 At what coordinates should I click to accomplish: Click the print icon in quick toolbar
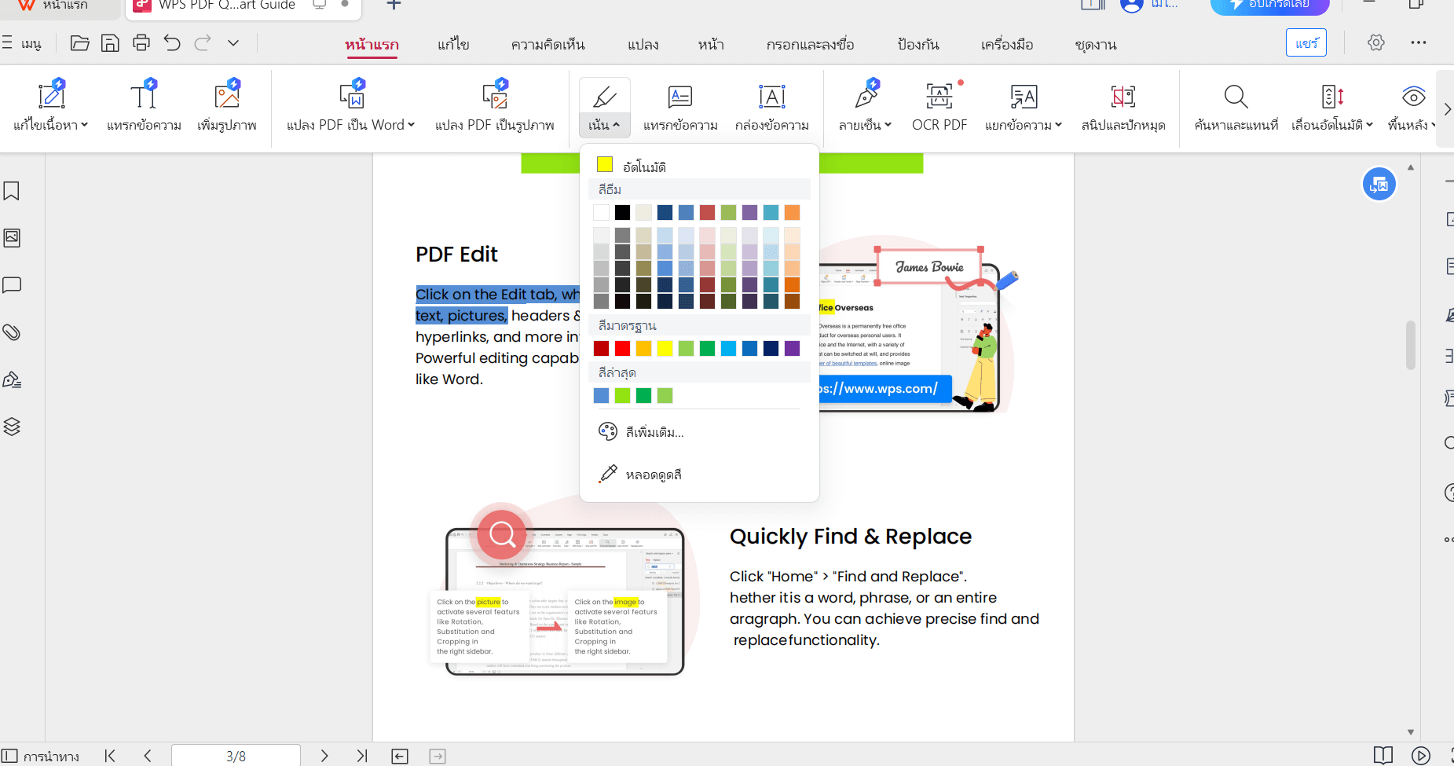tap(141, 43)
